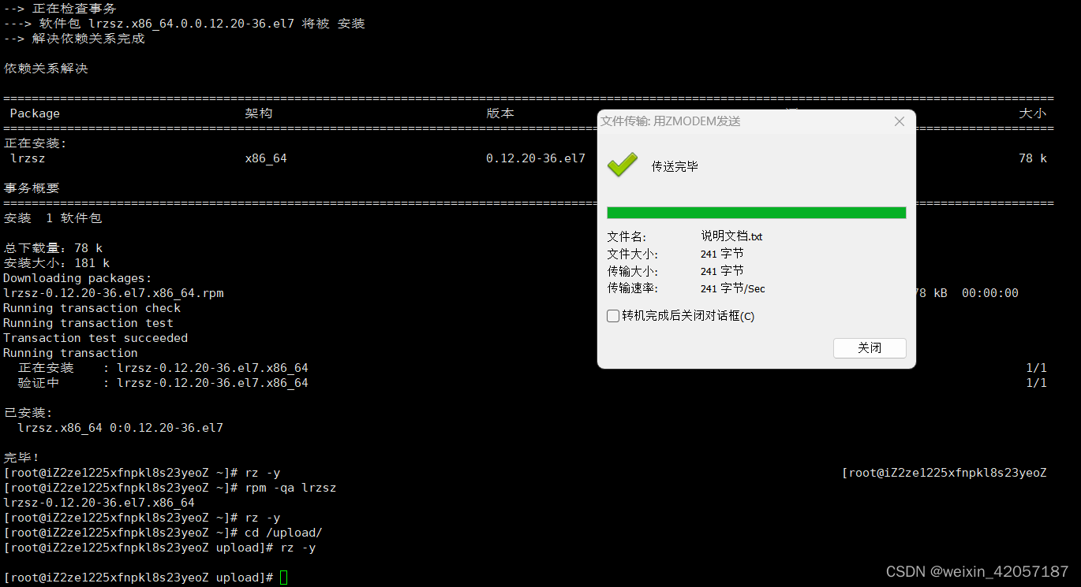Click the X to close the ZMODEM dialog

(x=899, y=121)
